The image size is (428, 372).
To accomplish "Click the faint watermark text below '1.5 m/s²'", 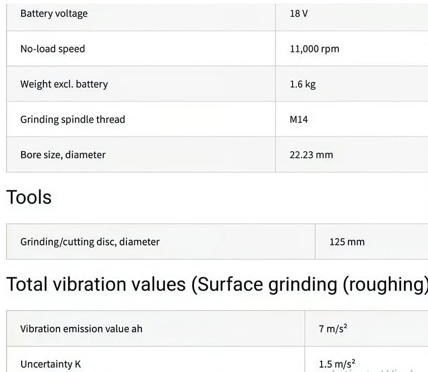I will (373, 370).
